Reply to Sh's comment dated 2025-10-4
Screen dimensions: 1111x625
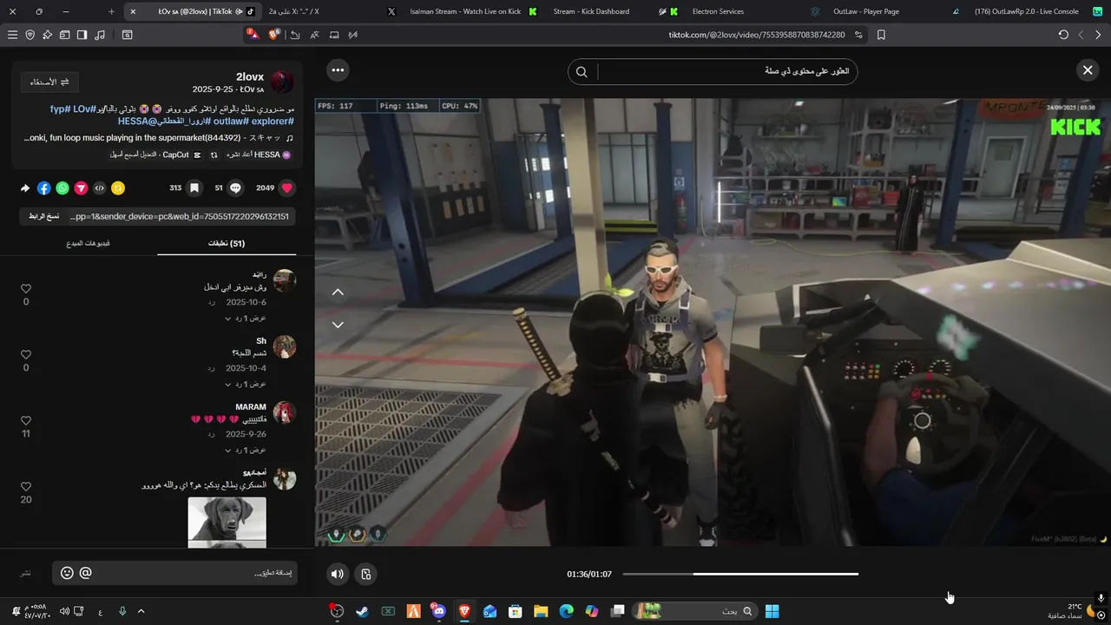pyautogui.click(x=211, y=369)
